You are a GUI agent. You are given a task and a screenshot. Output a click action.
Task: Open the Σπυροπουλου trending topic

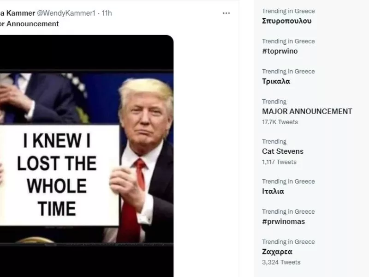(x=287, y=21)
